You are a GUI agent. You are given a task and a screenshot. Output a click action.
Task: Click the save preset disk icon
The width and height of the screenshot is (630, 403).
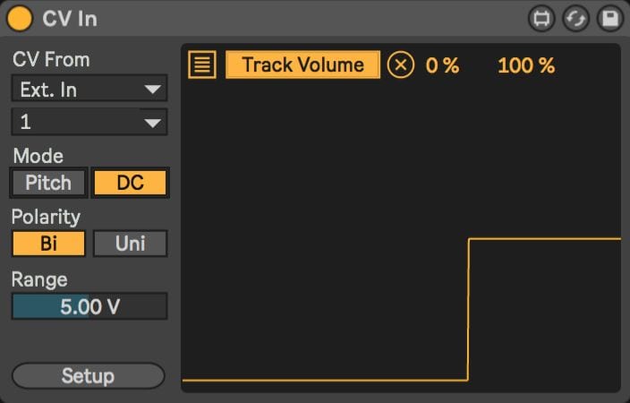[610, 19]
